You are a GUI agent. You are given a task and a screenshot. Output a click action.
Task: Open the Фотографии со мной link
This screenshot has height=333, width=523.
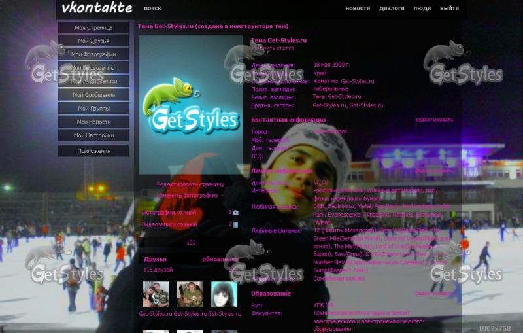click(169, 213)
